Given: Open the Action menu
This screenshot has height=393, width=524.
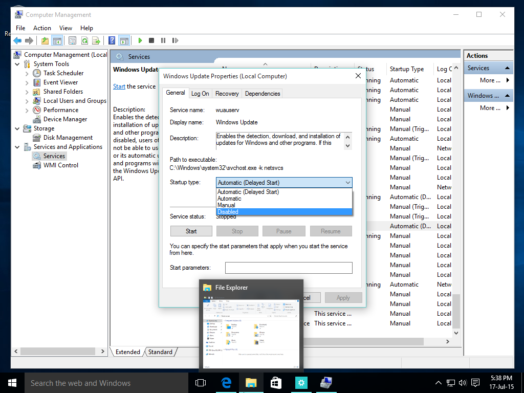Looking at the screenshot, I should pos(42,28).
